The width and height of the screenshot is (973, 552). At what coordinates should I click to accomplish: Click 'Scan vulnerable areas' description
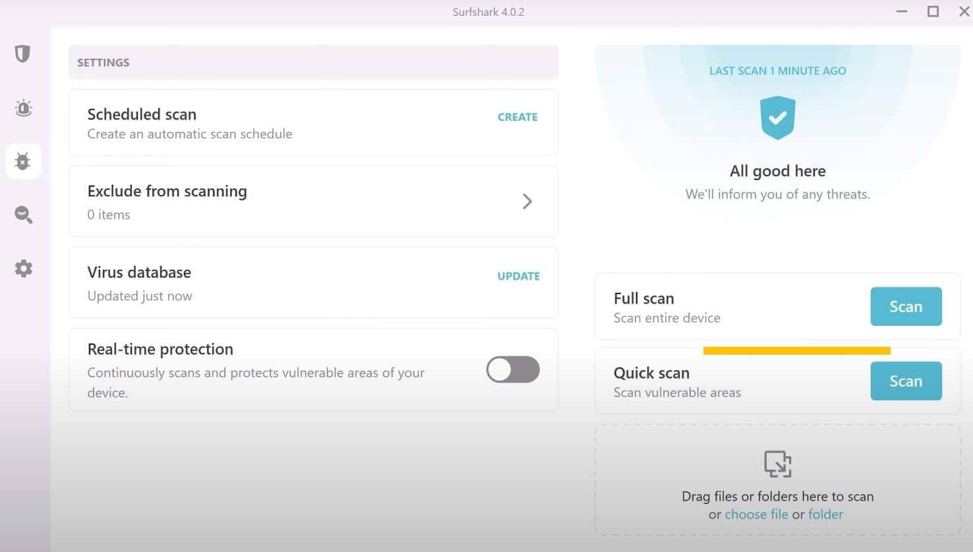pos(677,392)
